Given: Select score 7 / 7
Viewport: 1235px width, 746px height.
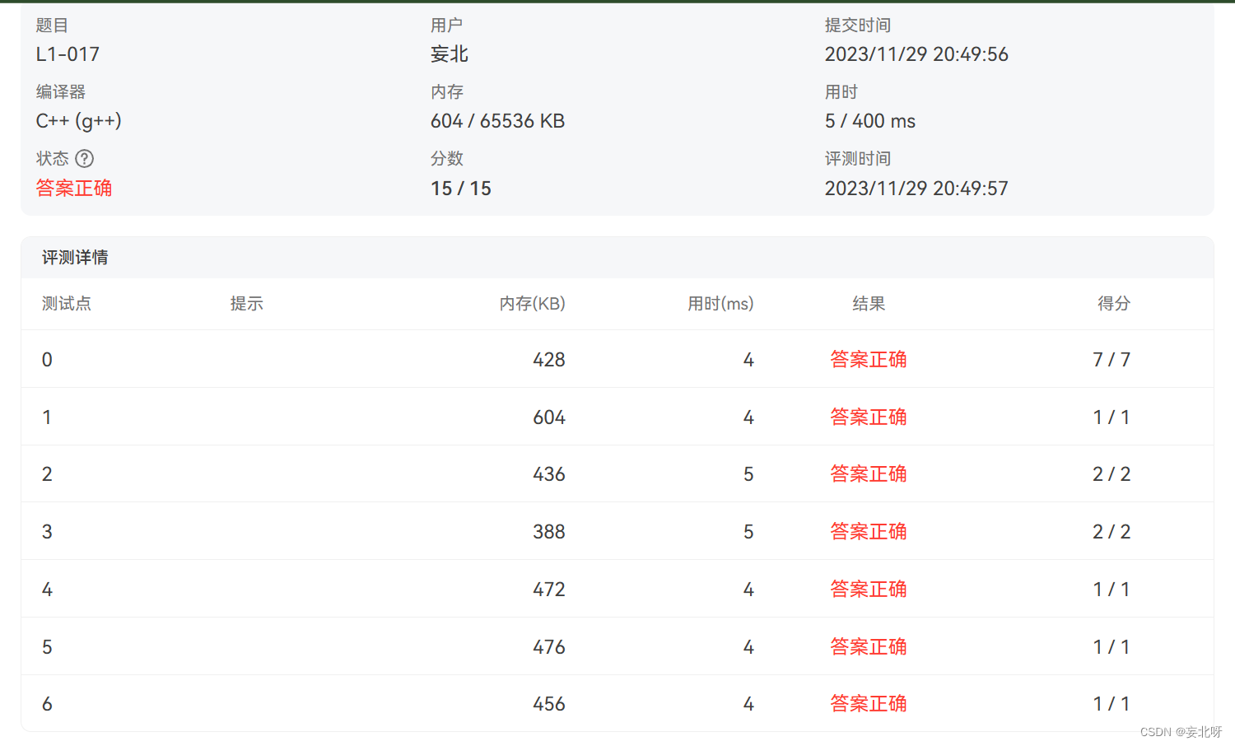Looking at the screenshot, I should (x=1111, y=360).
